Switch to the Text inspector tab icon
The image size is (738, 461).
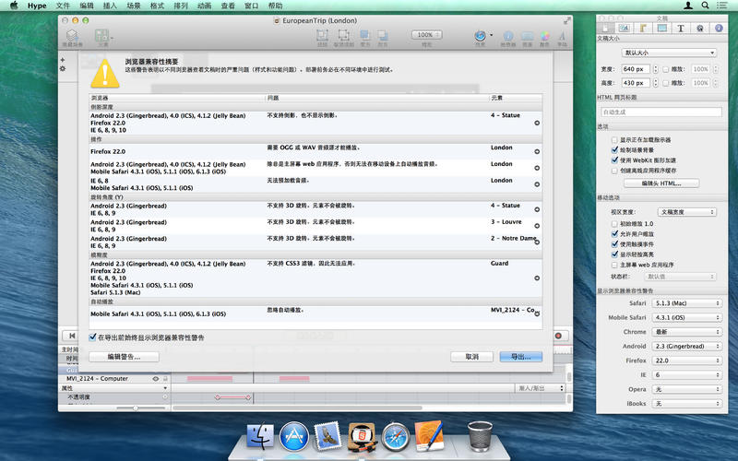679,29
